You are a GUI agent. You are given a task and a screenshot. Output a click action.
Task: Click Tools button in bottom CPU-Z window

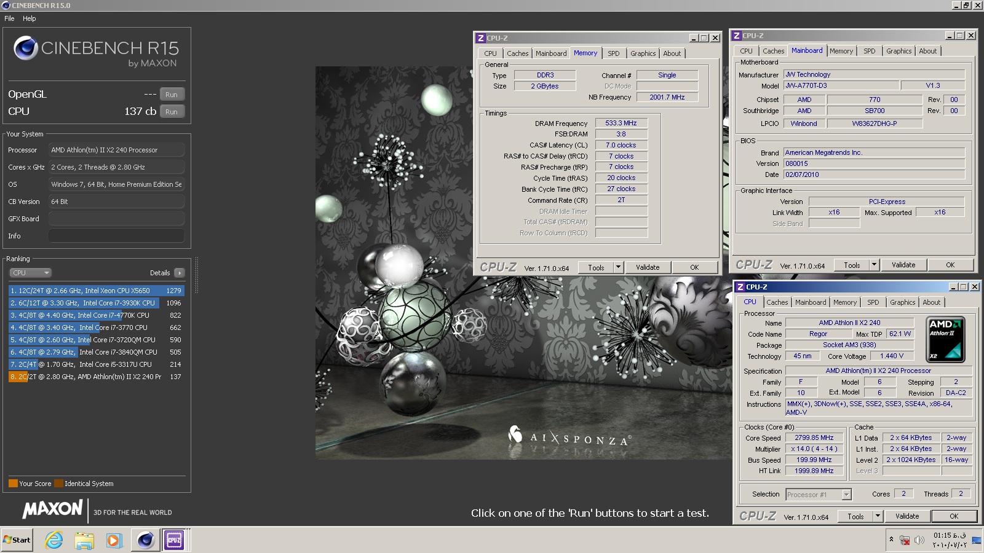[855, 516]
